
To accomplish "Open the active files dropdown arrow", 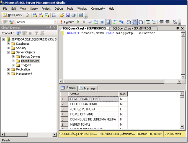I will 177,28.
